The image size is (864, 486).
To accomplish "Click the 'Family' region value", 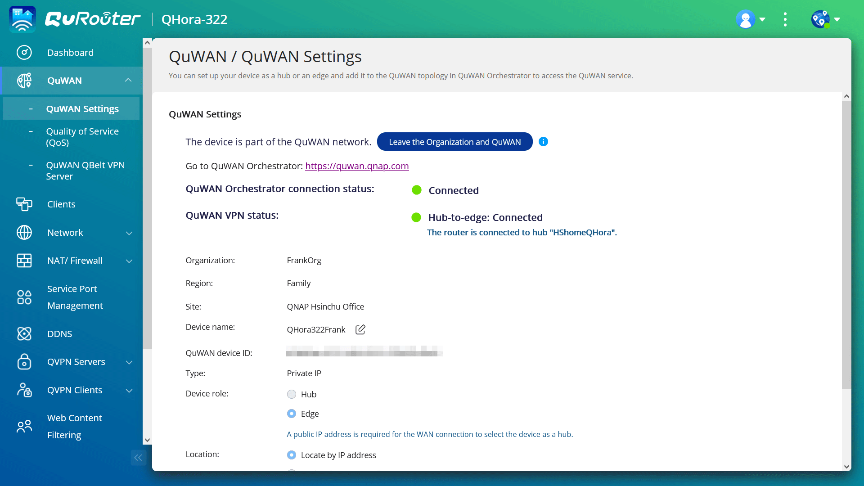I will coord(298,283).
